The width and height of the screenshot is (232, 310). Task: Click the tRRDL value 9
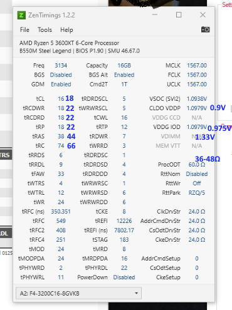click(x=61, y=165)
